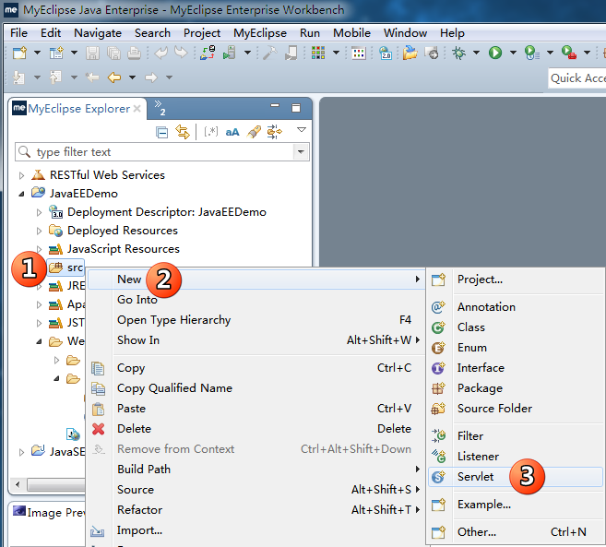Image resolution: width=606 pixels, height=547 pixels.
Task: Choose Import... in context menu
Action: (256, 530)
